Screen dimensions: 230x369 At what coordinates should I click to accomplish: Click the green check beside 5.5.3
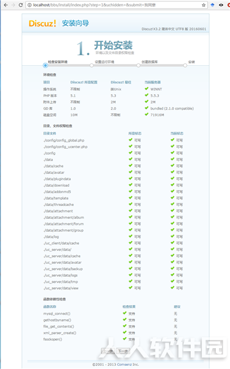click(146, 95)
